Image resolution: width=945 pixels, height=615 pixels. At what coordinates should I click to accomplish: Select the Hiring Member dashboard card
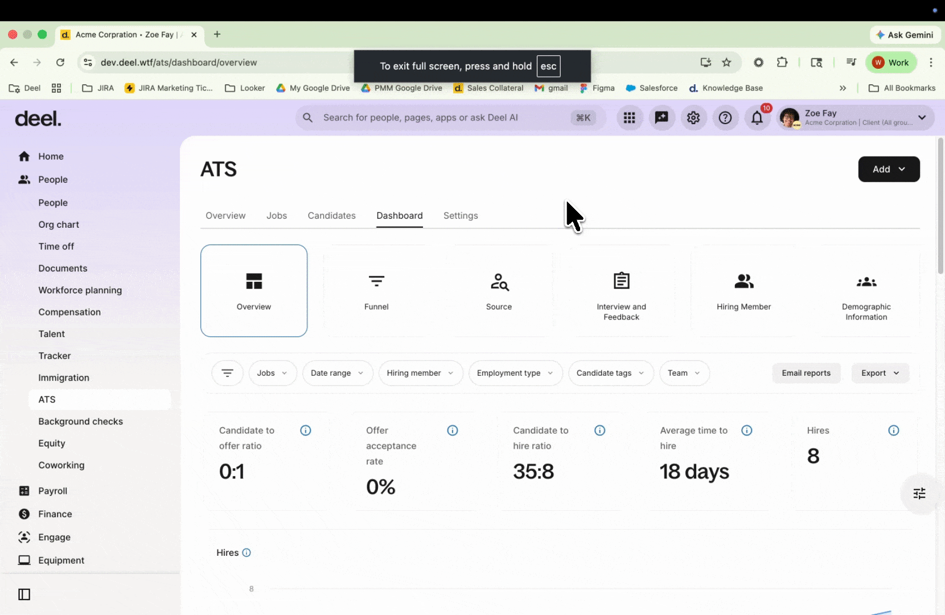(743, 290)
